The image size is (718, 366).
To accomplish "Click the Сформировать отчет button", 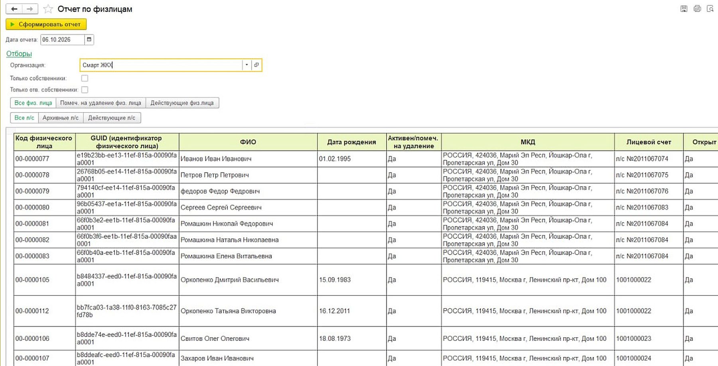I will [46, 24].
